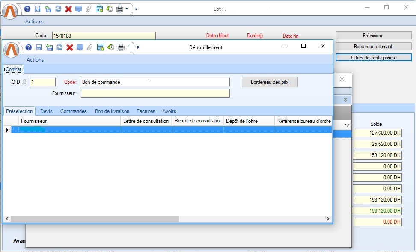Open Offres des entreprises
The width and height of the screenshot is (416, 252).
point(373,57)
